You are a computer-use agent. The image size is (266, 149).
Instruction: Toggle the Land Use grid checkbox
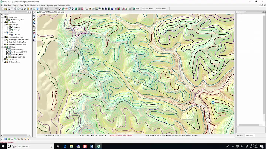[10, 35]
